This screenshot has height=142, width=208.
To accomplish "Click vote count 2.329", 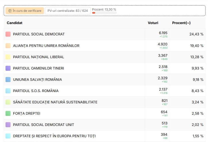I will [x=163, y=78].
